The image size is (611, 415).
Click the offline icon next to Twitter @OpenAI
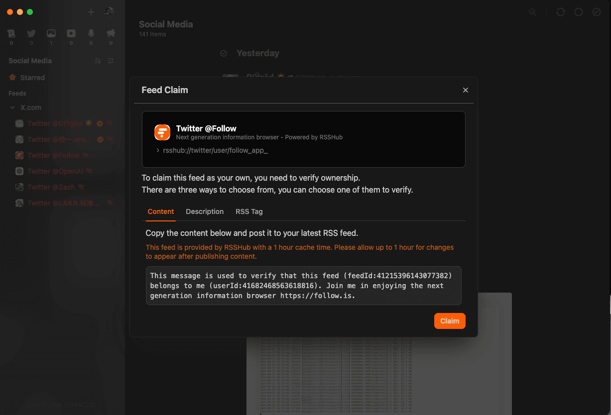(90, 171)
